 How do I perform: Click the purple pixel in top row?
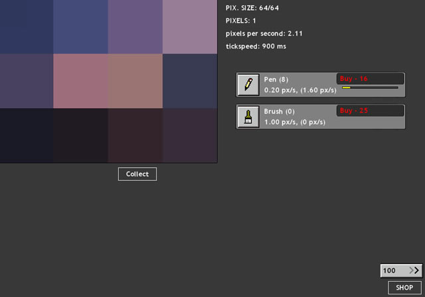tap(135, 27)
